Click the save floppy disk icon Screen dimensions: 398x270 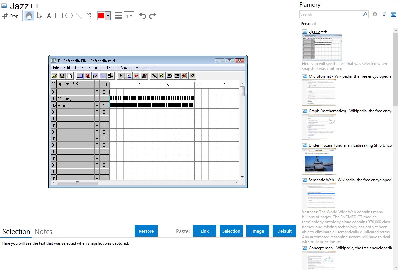pyautogui.click(x=62, y=76)
